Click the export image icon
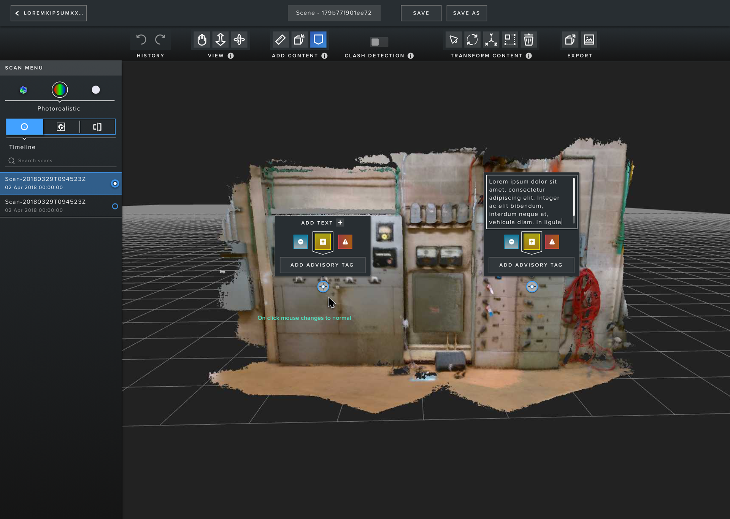Screen dimensions: 730x519 (589, 40)
